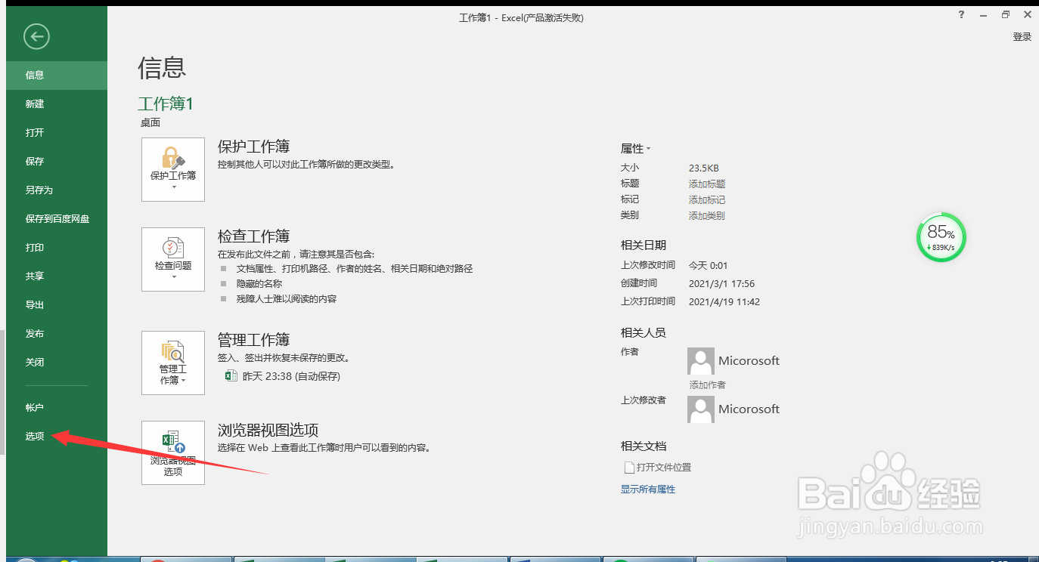Choose 保存到百度网盘 in the sidebar
This screenshot has width=1039, height=562.
tap(57, 218)
